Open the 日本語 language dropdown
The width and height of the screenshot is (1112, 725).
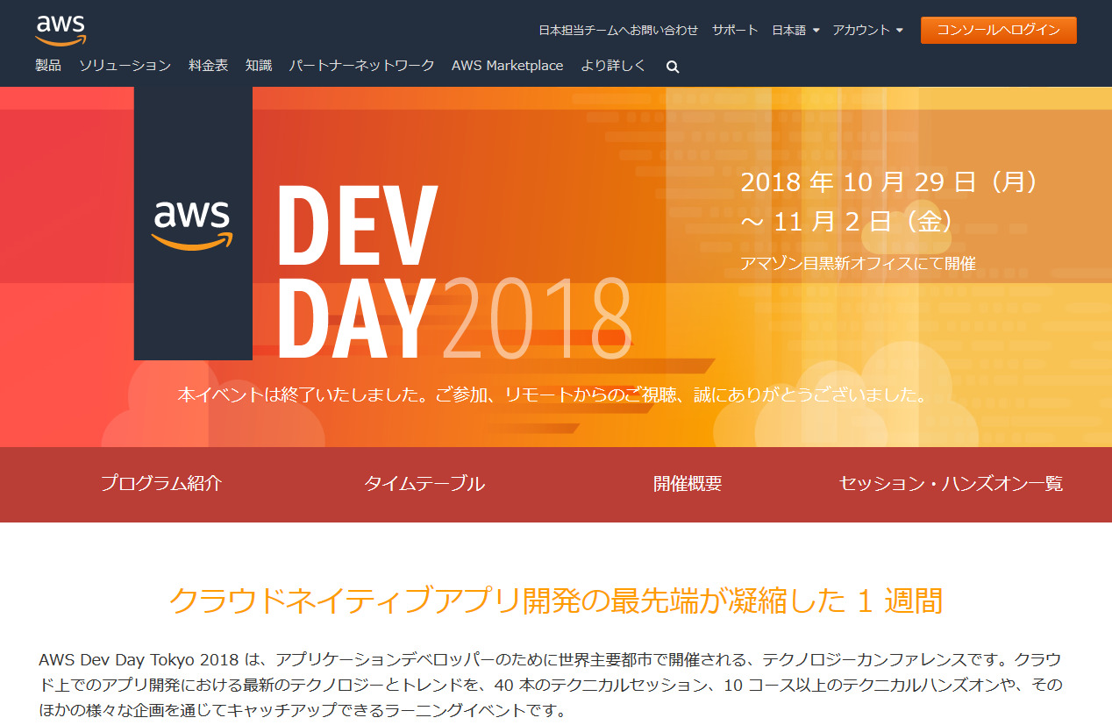[795, 30]
